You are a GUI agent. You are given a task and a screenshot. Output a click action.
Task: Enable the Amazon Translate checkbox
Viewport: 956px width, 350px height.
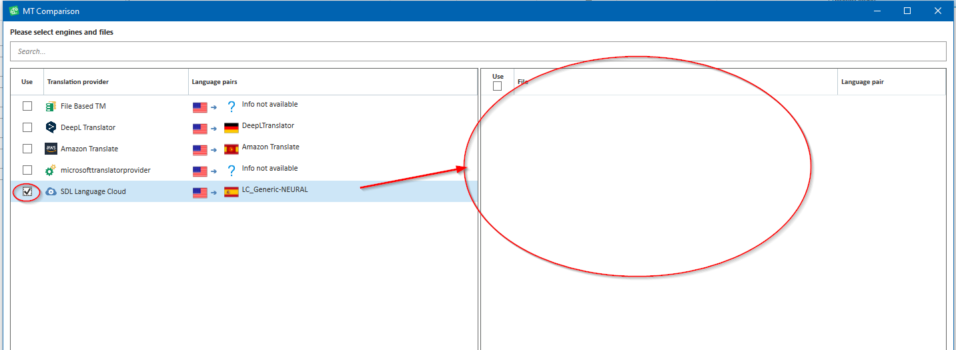coord(27,149)
